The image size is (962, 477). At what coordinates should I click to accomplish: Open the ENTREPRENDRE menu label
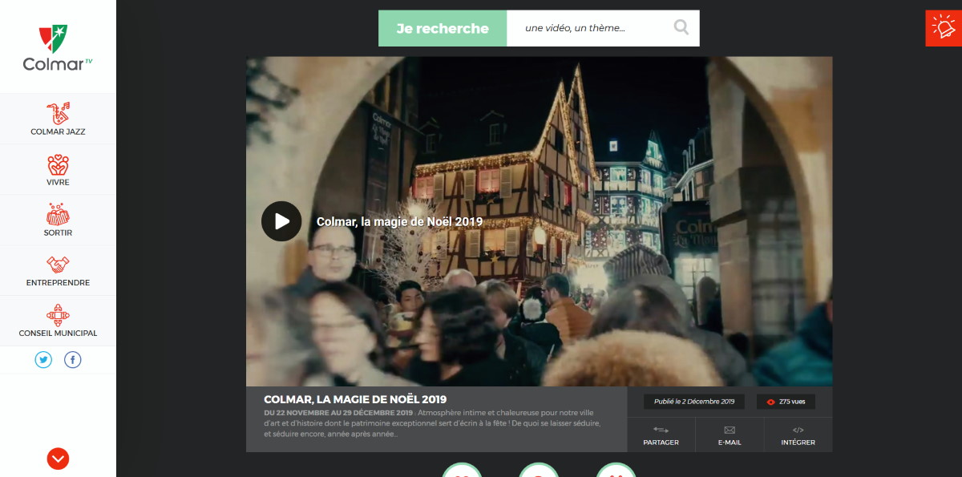click(x=58, y=283)
